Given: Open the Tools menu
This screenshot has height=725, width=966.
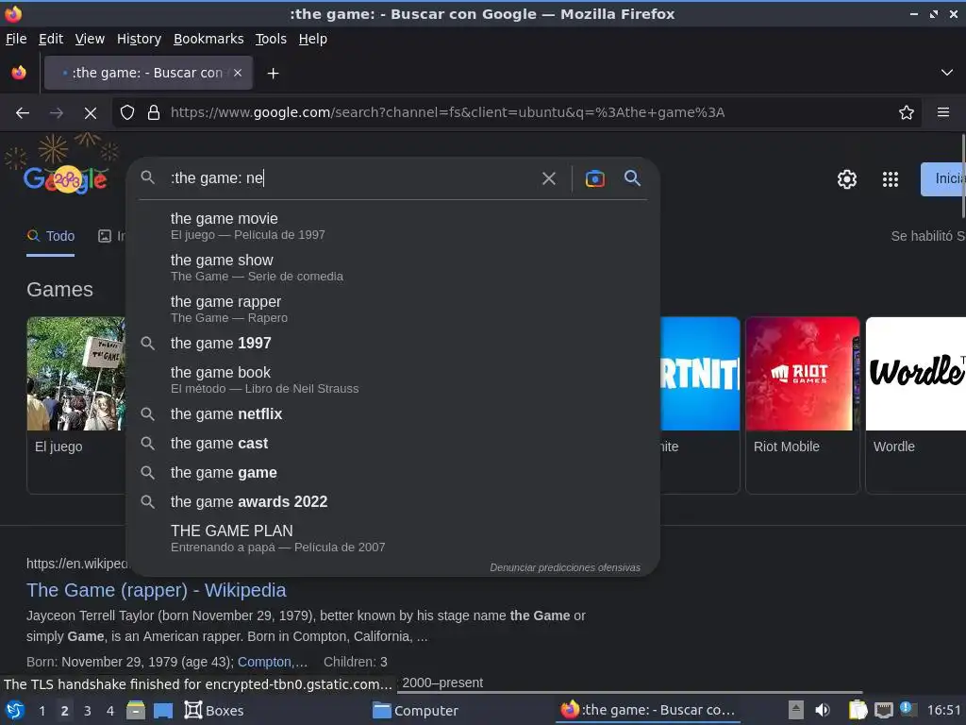Looking at the screenshot, I should tap(271, 39).
